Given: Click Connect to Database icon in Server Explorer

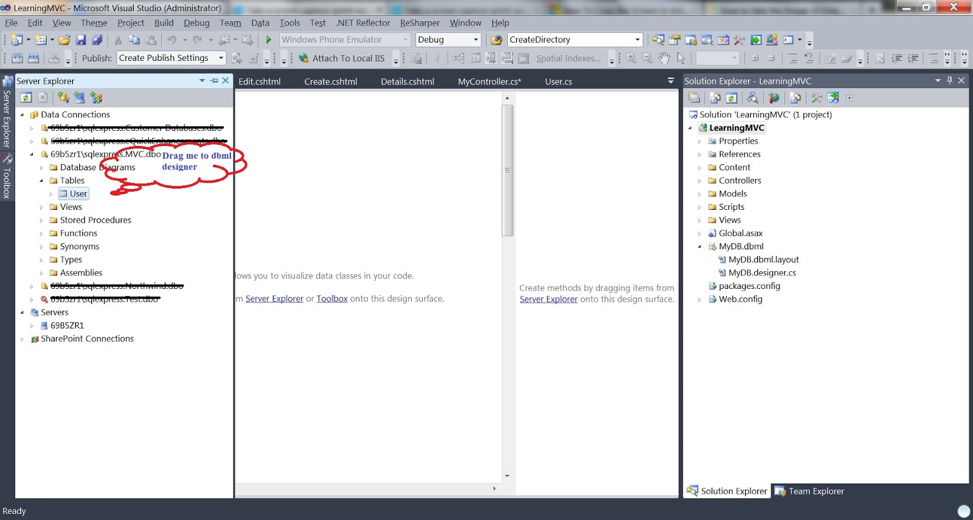Looking at the screenshot, I should (x=63, y=97).
